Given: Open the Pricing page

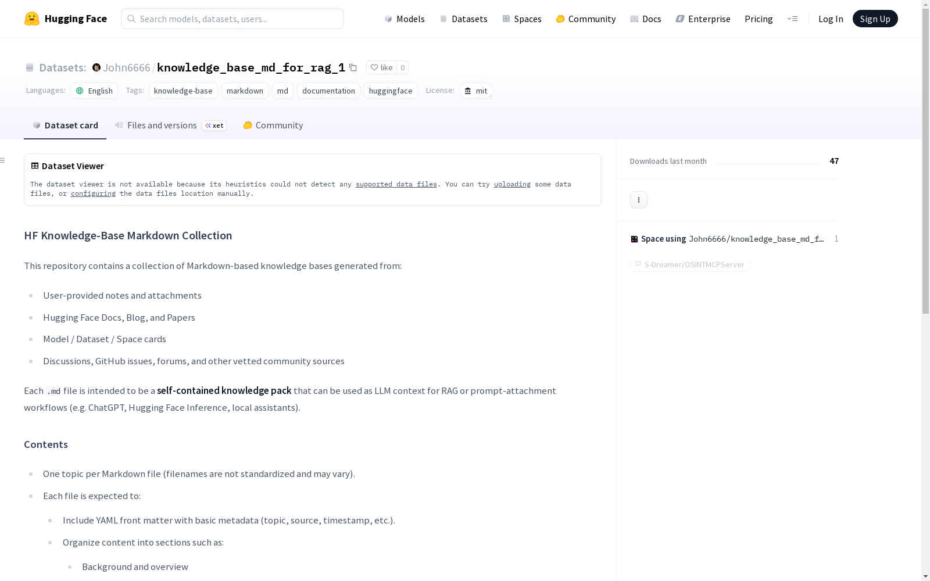Looking at the screenshot, I should pyautogui.click(x=759, y=19).
